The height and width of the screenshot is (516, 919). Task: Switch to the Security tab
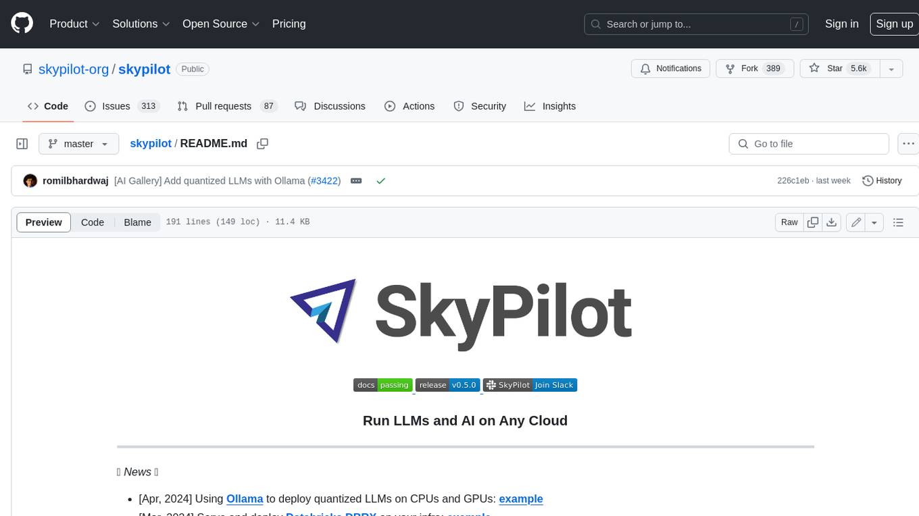(480, 106)
